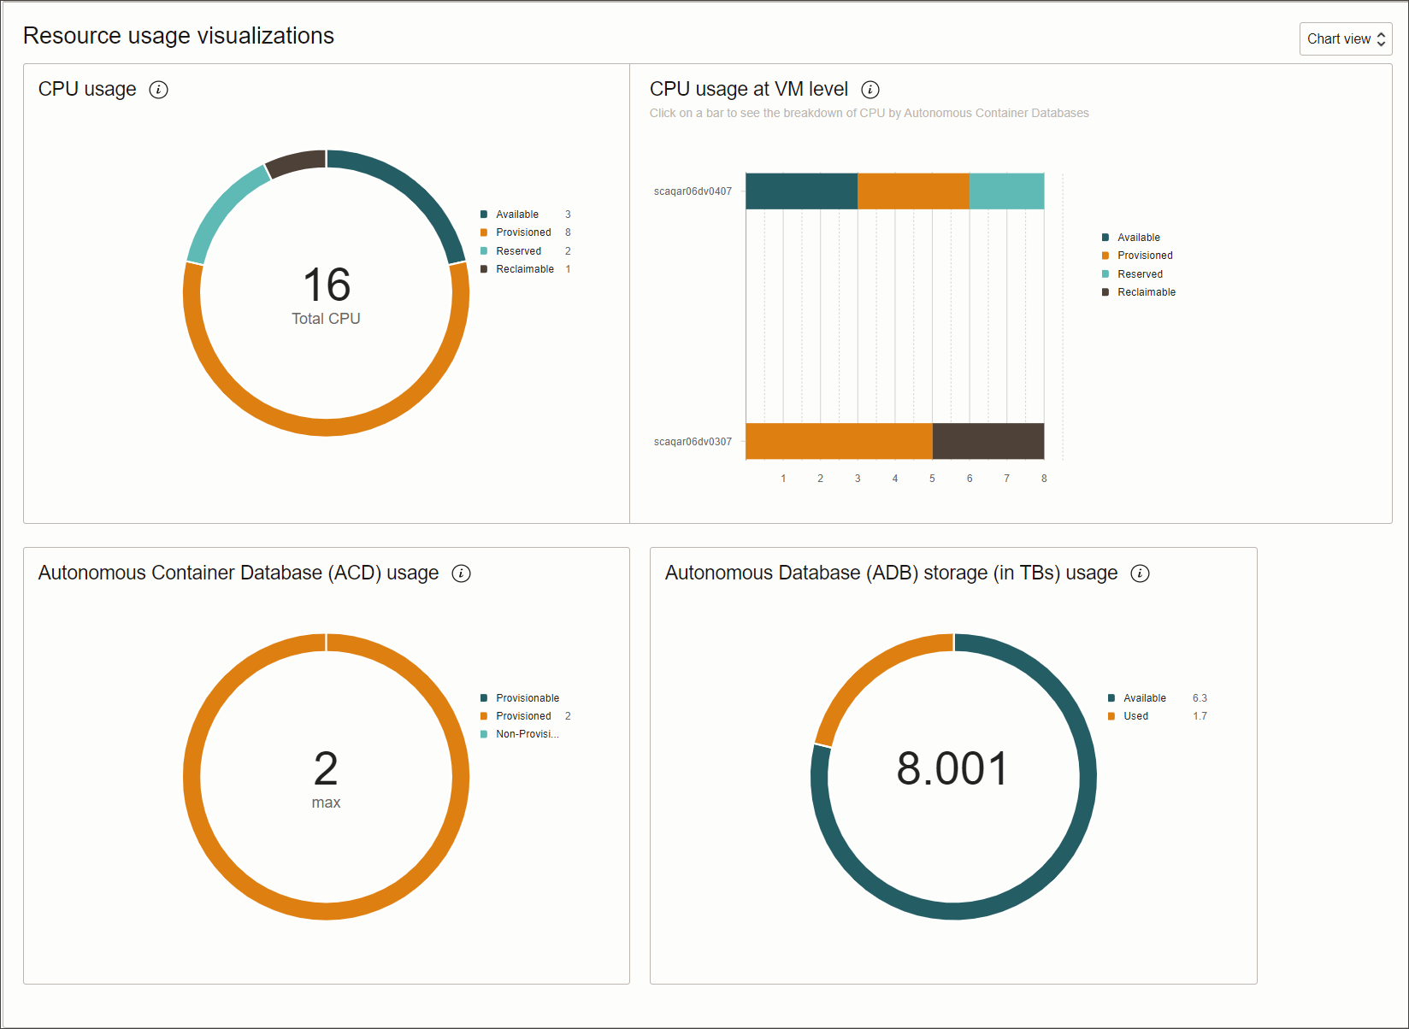The height and width of the screenshot is (1029, 1409).
Task: Click Available in ADB storage legend
Action: pos(1145,698)
